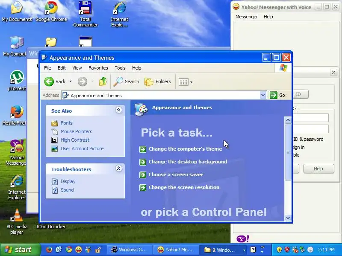Image resolution: width=342 pixels, height=256 pixels.
Task: Toggle the Folders pane
Action: tap(158, 81)
